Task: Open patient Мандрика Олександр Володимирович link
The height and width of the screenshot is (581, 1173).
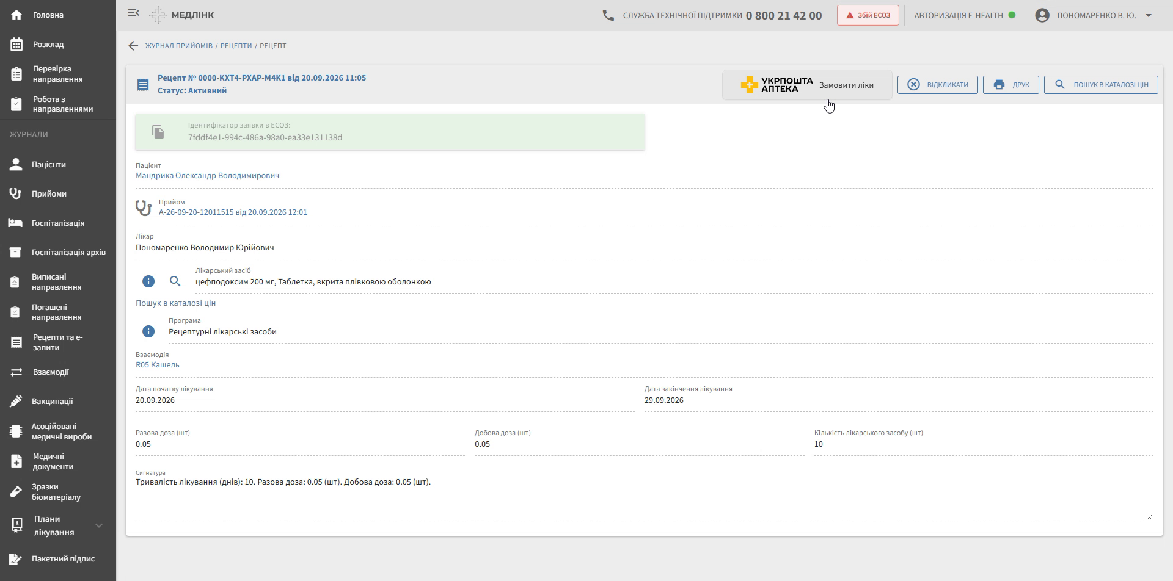Action: (x=207, y=176)
